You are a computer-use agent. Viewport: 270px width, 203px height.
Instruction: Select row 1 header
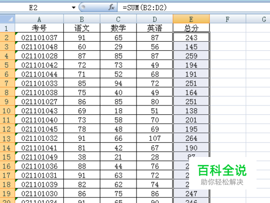coord(7,28)
